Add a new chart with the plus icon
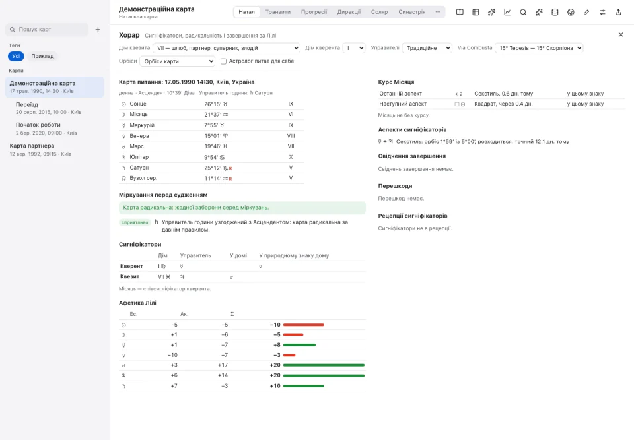634x440 pixels. tap(98, 30)
